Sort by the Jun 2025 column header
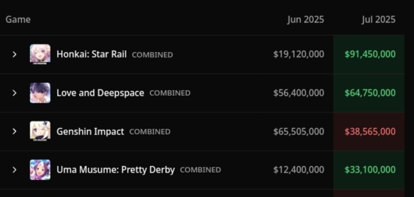The width and height of the screenshot is (414, 197). (x=306, y=19)
